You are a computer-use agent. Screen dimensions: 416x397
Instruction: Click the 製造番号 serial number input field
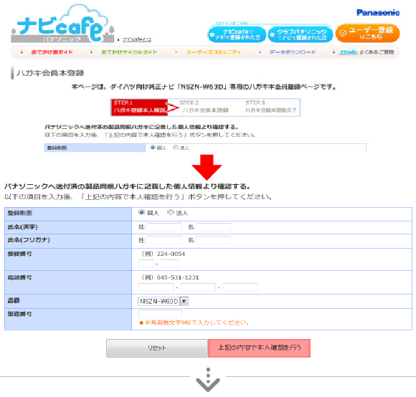(160, 314)
